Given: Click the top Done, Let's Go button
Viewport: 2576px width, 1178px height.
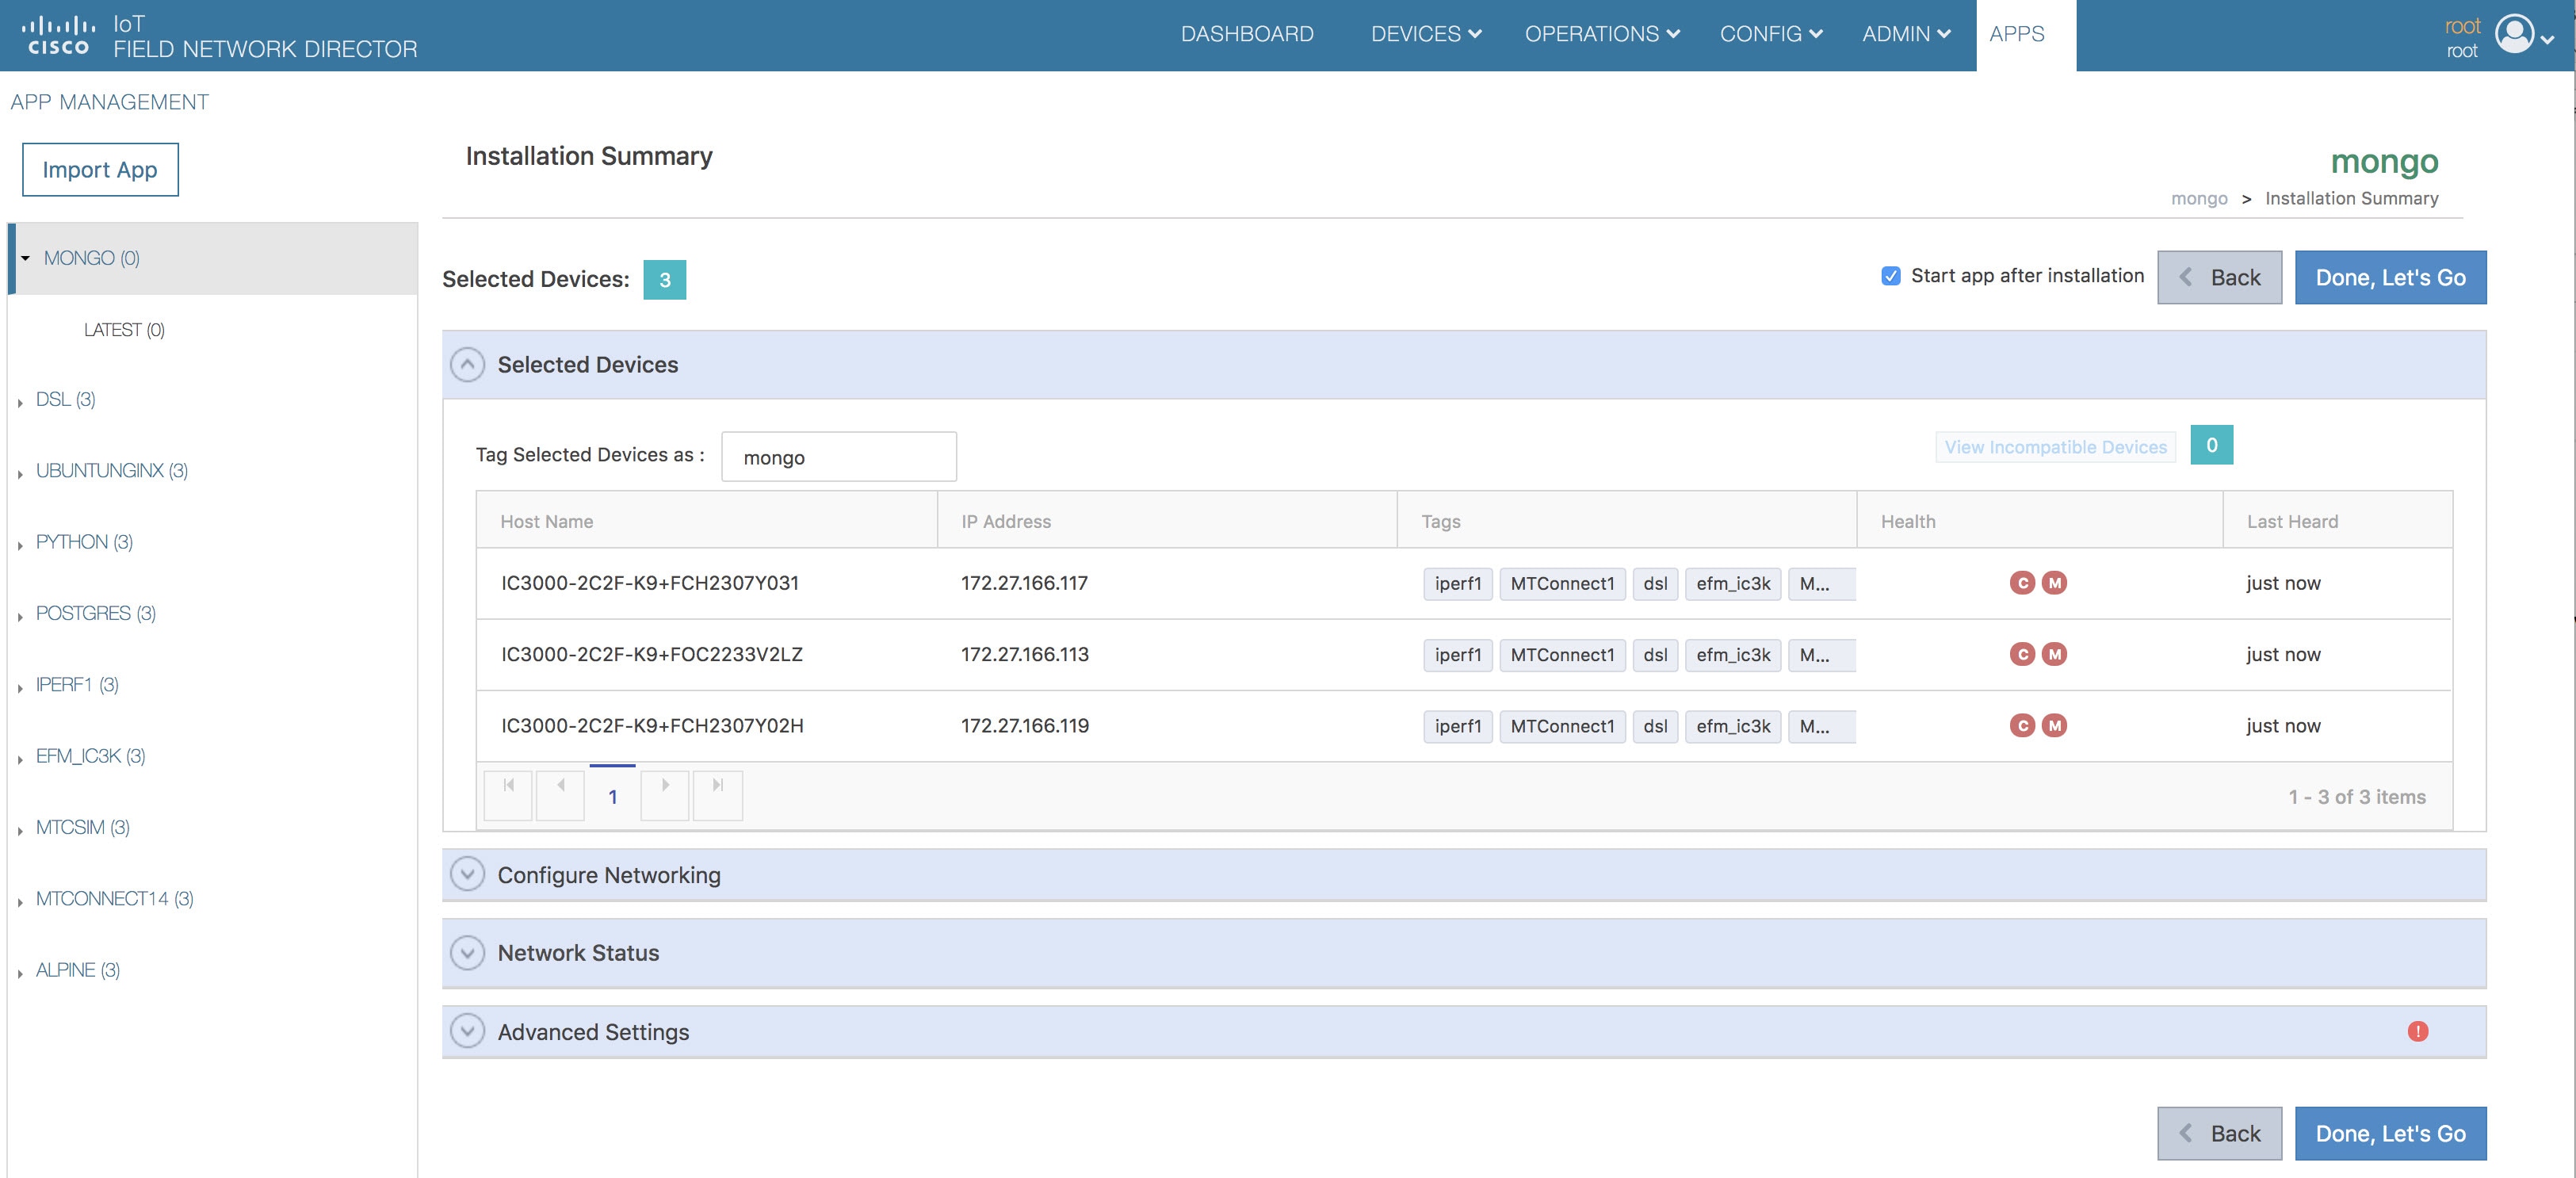Looking at the screenshot, I should (2390, 277).
